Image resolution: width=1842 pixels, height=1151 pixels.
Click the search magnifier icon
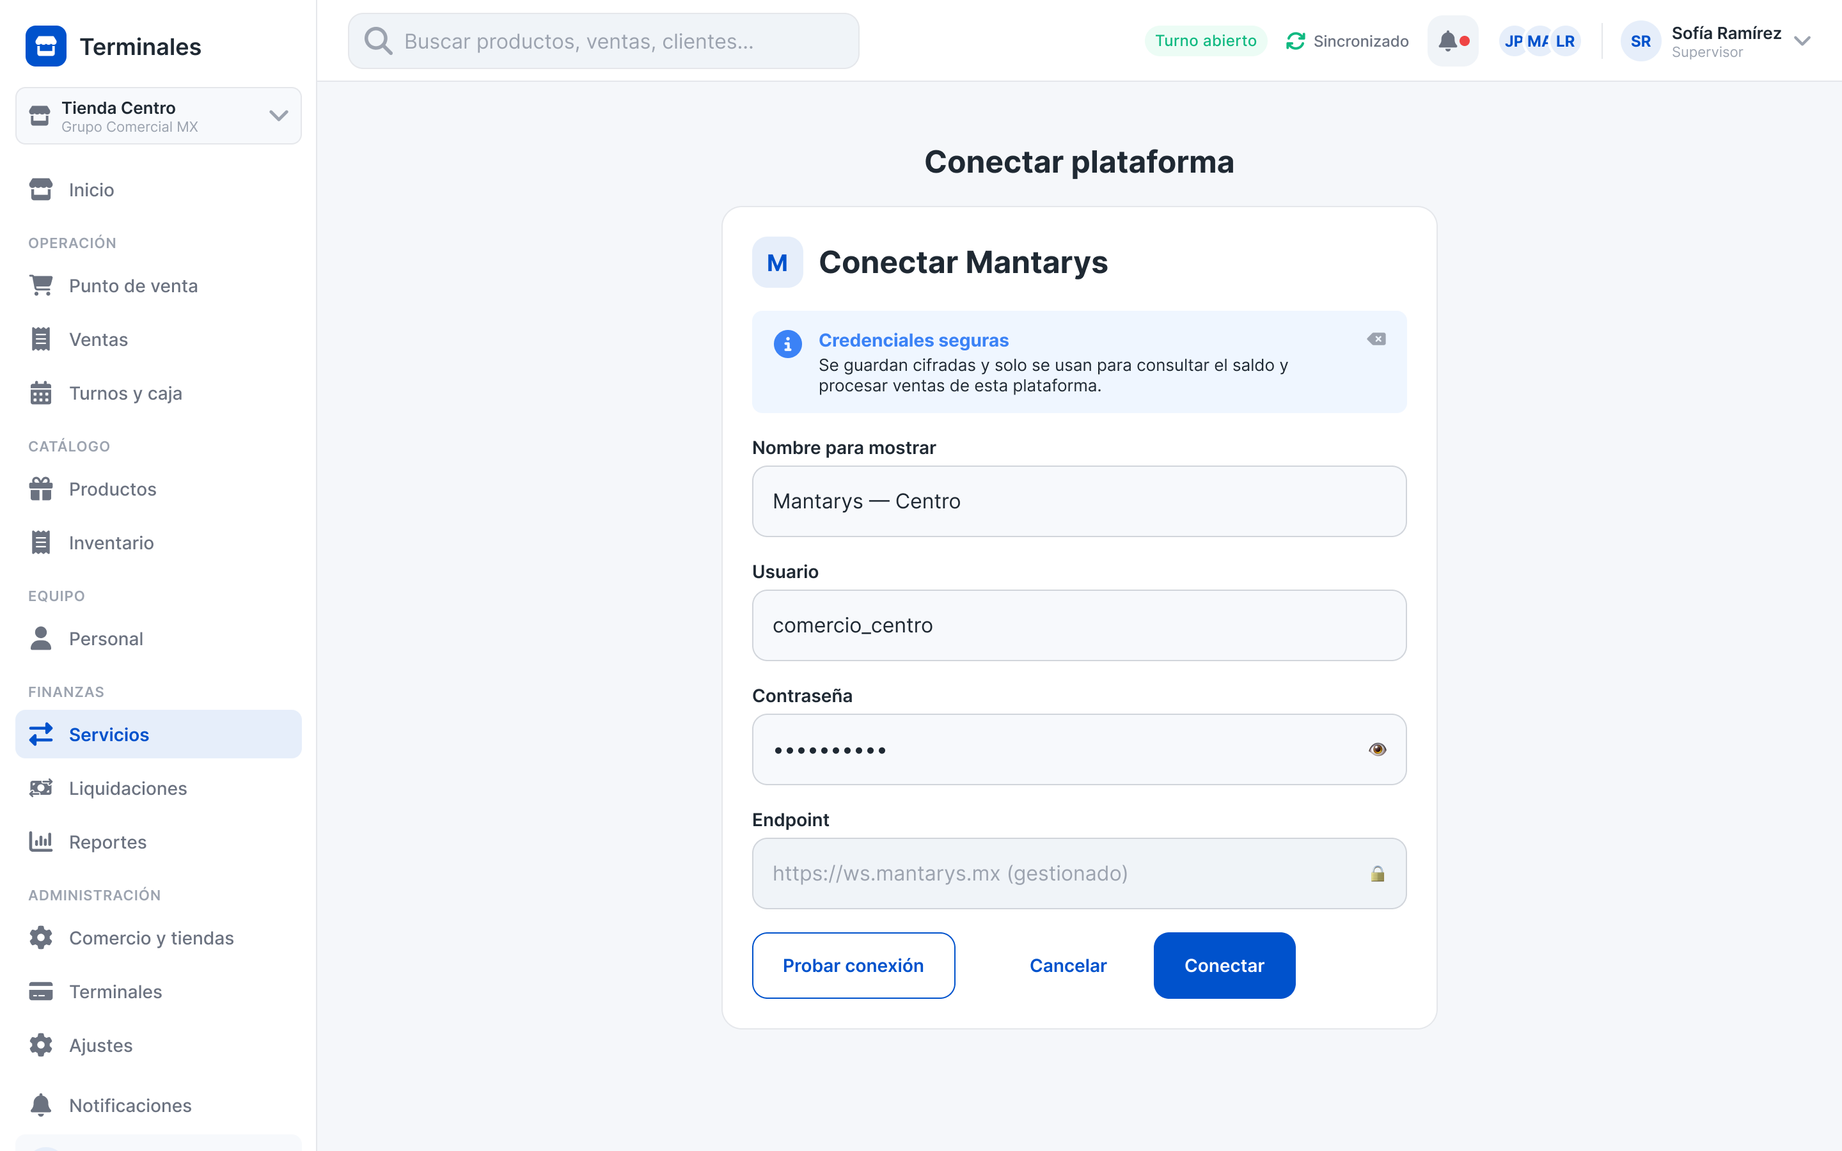click(378, 41)
